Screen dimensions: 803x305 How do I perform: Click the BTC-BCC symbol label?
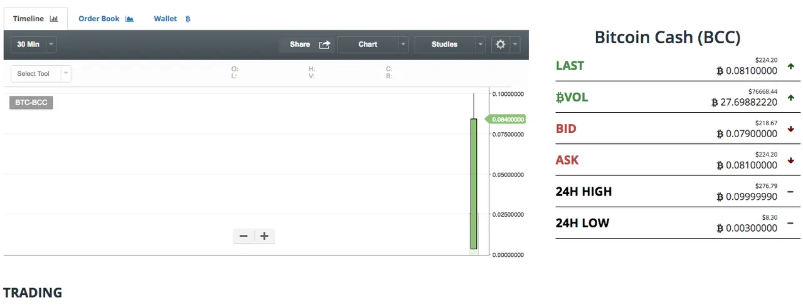coord(31,103)
